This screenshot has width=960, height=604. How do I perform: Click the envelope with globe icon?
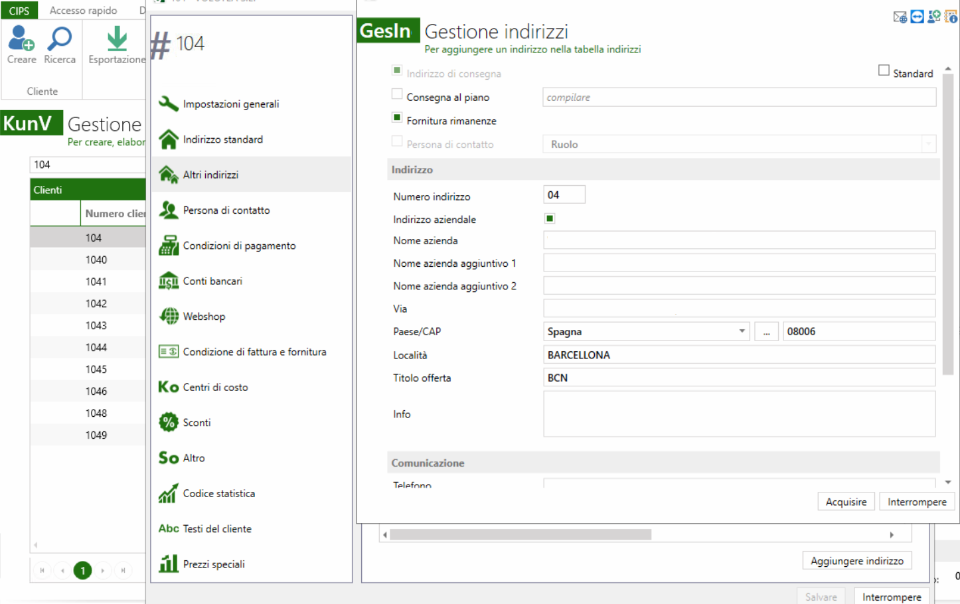[x=900, y=17]
